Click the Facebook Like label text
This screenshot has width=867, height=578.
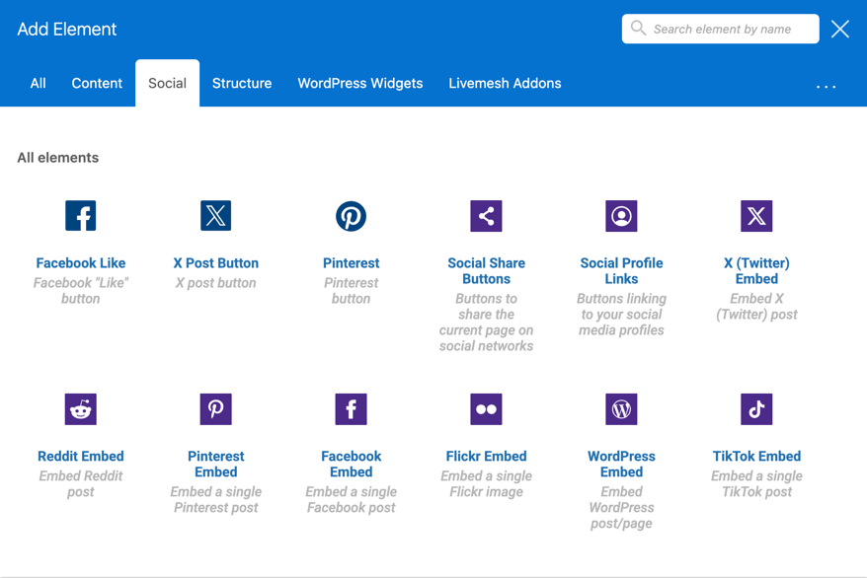(x=80, y=262)
